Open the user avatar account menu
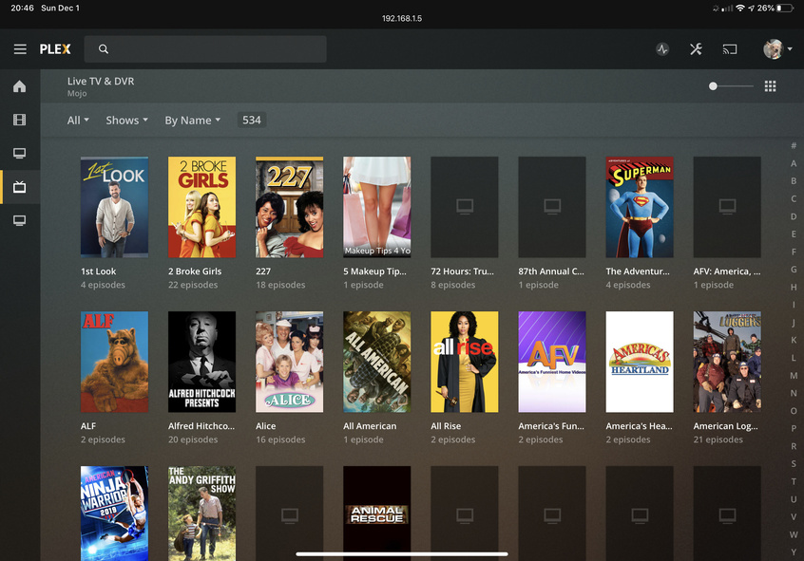The image size is (804, 561). pyautogui.click(x=776, y=49)
